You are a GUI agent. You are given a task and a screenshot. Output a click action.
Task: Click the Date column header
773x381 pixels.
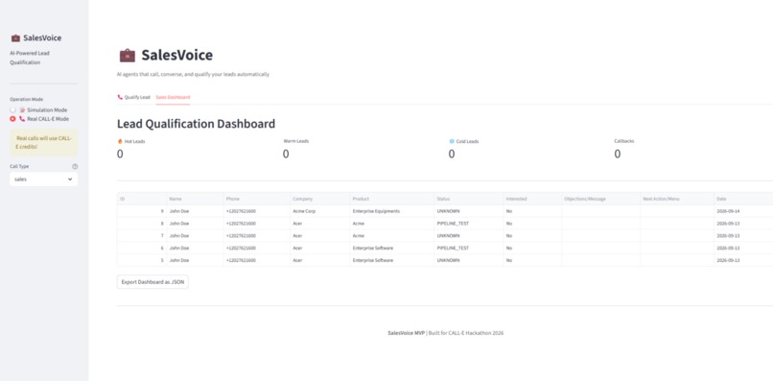click(743, 199)
